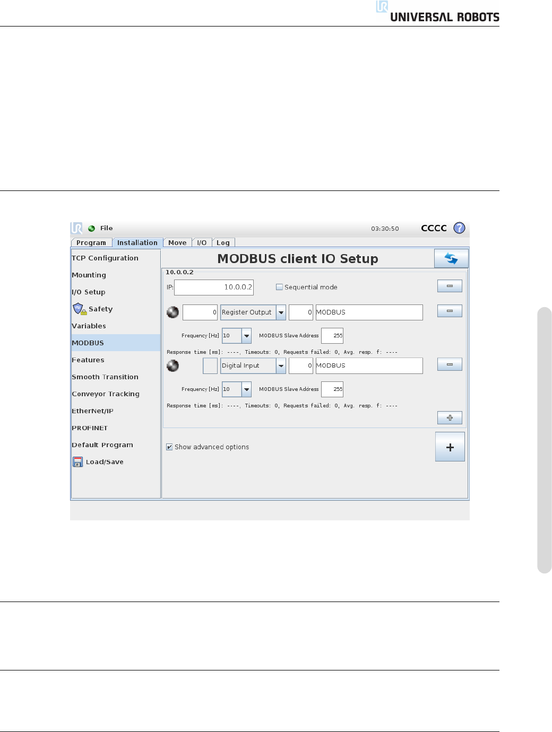This screenshot has width=552, height=732.
Task: Click the Register Output address field
Action: coord(301,312)
